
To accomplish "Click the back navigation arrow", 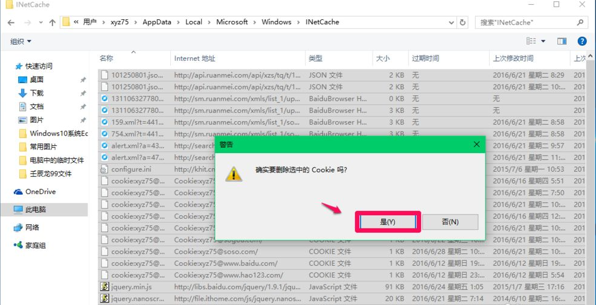I will pos(11,22).
